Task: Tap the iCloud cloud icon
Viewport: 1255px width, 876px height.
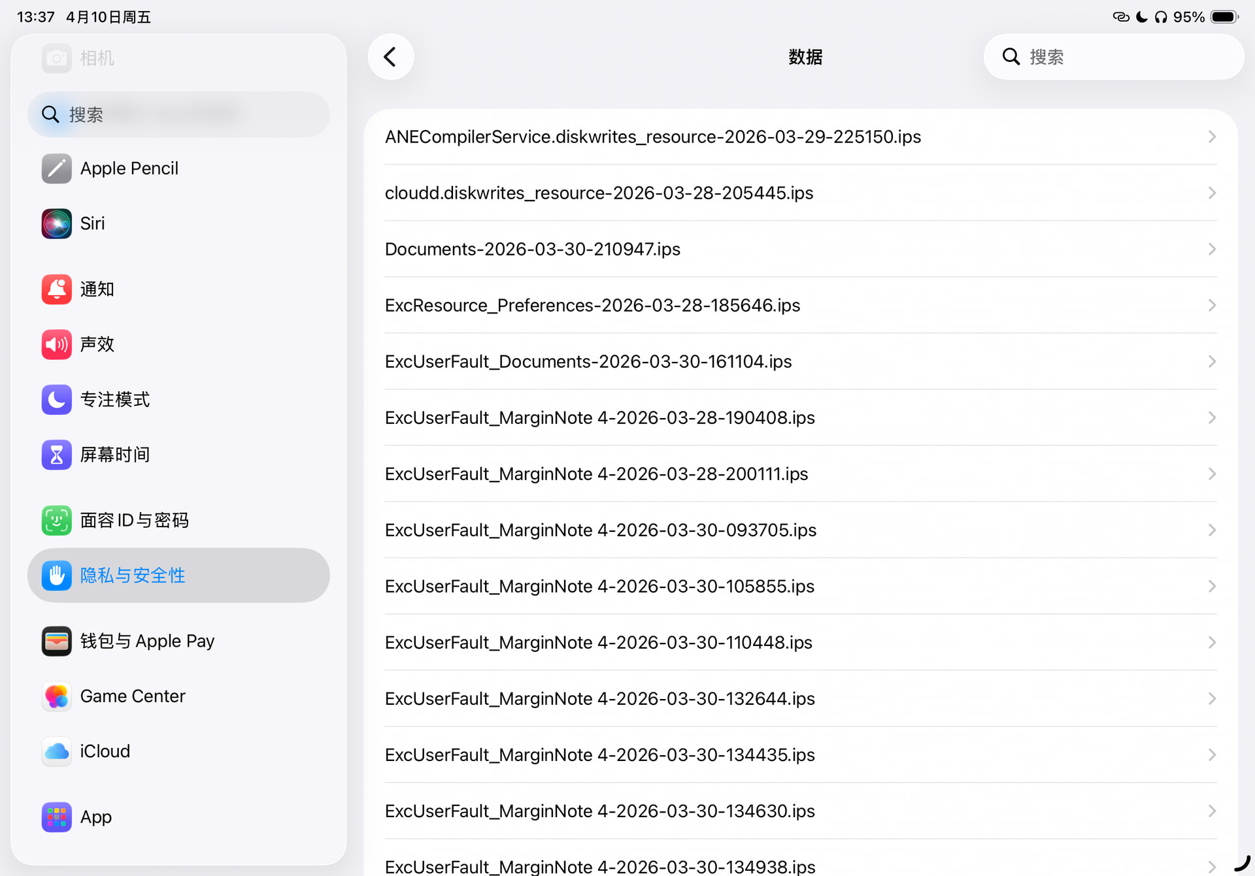Action: coord(57,751)
